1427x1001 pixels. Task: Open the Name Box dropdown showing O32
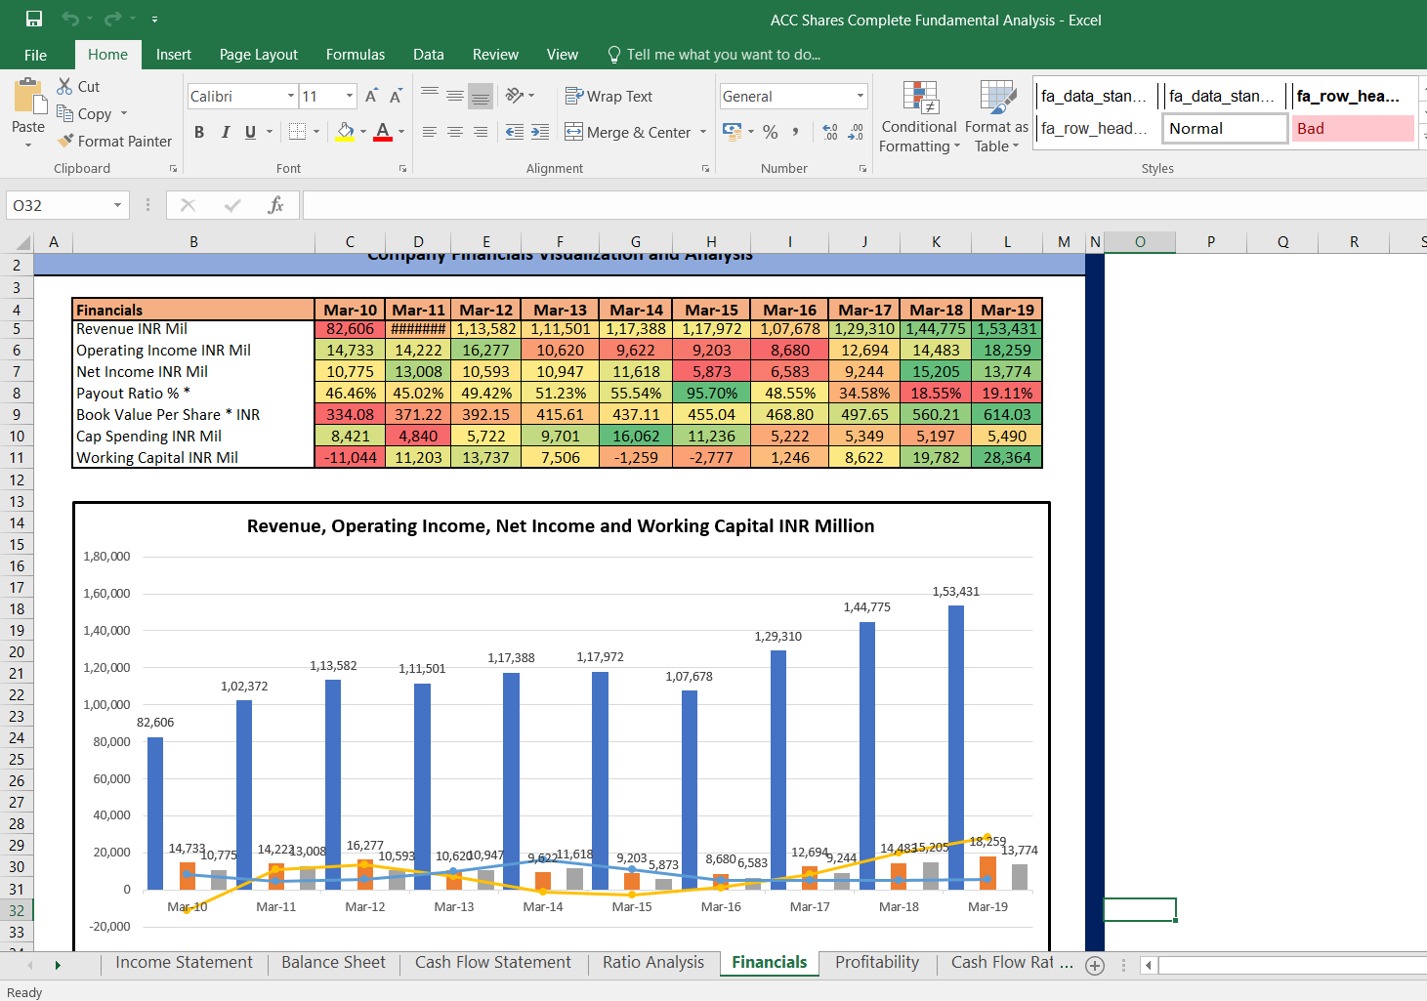pos(117,205)
